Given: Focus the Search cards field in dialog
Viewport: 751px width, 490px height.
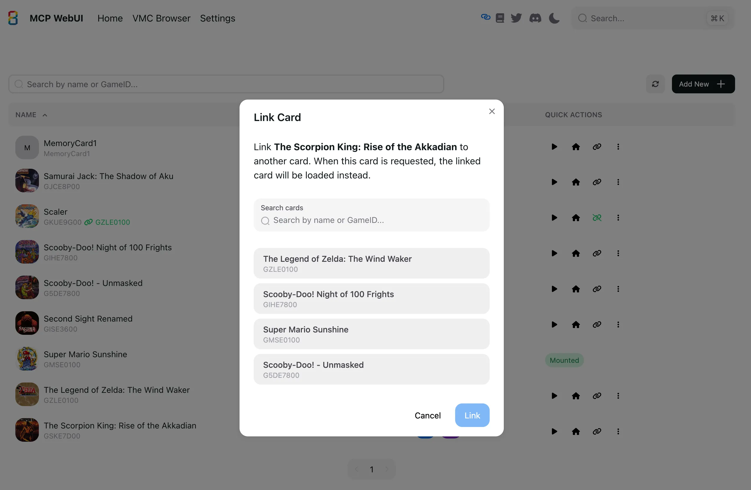Looking at the screenshot, I should 371,215.
